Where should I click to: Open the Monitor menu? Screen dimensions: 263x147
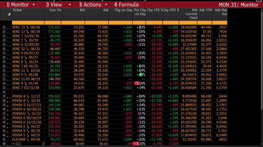click(18, 5)
